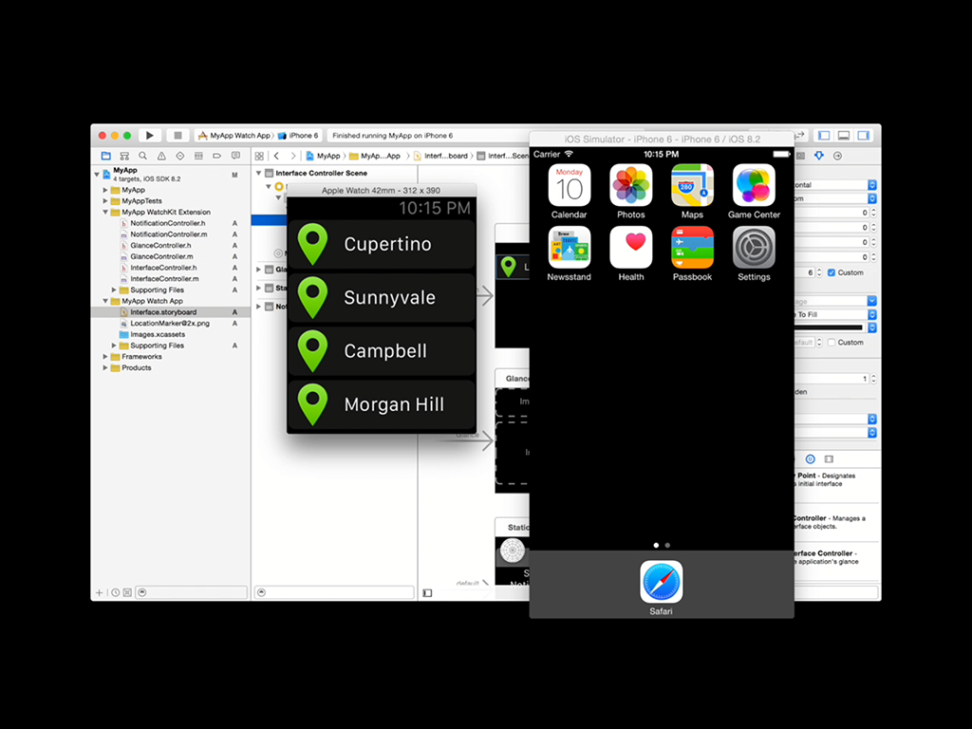972x729 pixels.
Task: Select LocationMarker@2x.png file
Action: [169, 323]
